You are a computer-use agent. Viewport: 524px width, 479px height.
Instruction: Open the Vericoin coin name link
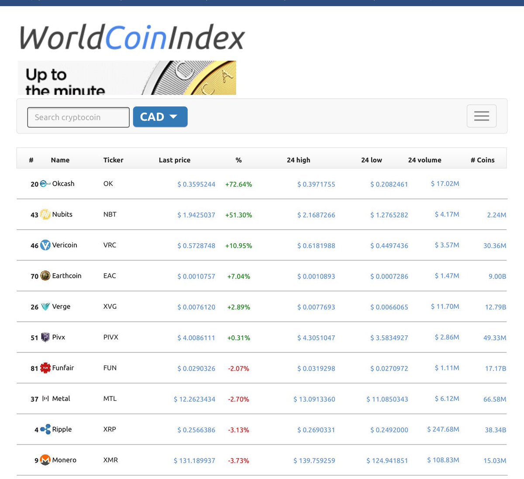65,245
